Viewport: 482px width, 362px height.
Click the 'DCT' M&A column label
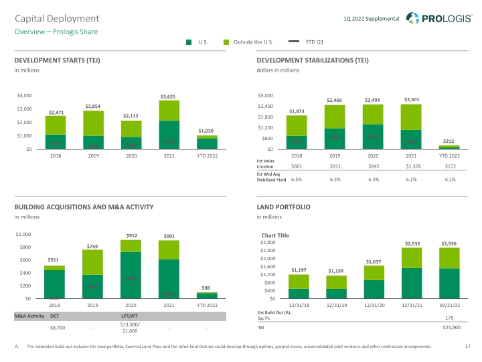[54, 316]
